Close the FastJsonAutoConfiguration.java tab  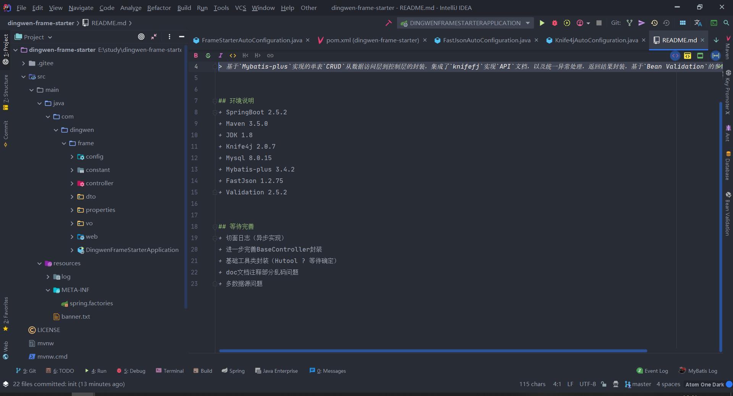536,40
